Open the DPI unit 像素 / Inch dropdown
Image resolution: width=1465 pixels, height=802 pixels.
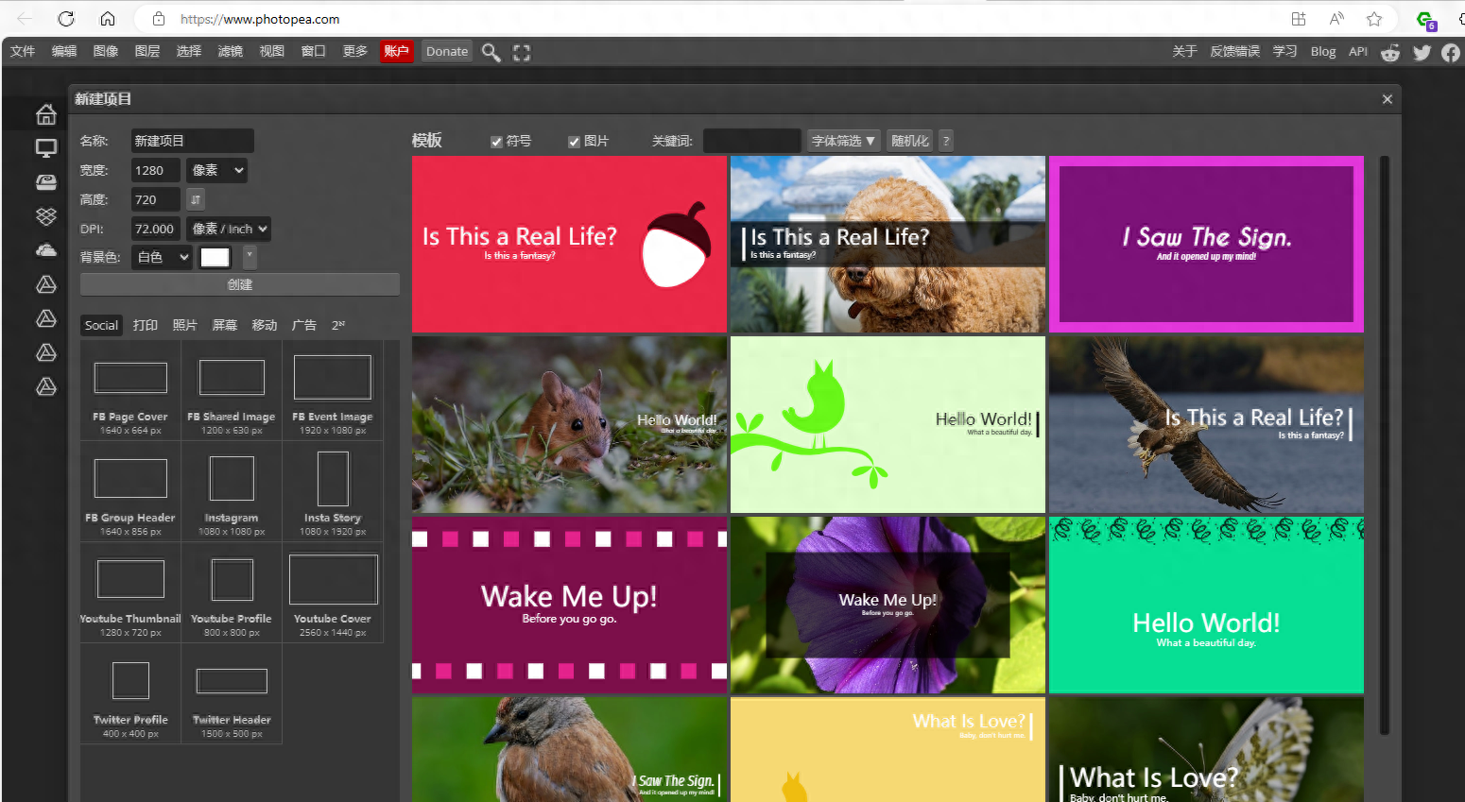(x=229, y=229)
